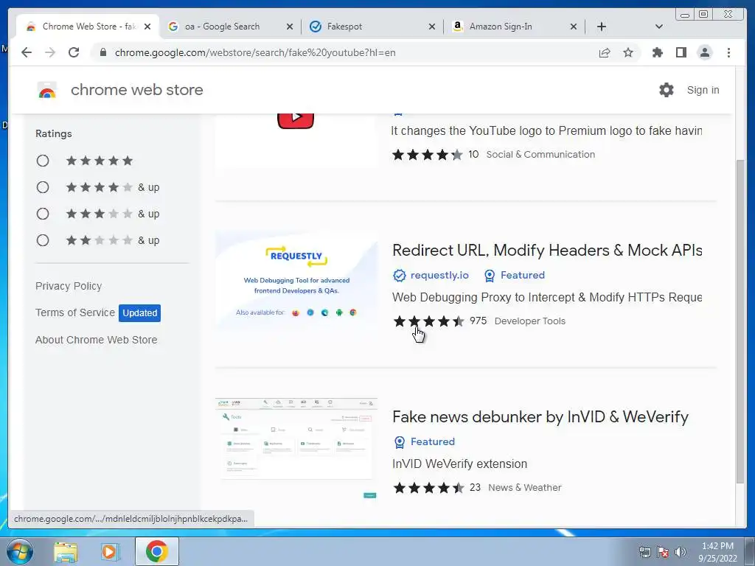Share this page from the address bar
755x566 pixels.
point(605,52)
